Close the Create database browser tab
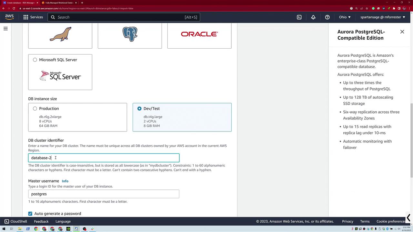The height and width of the screenshot is (232, 413). click(x=37, y=3)
